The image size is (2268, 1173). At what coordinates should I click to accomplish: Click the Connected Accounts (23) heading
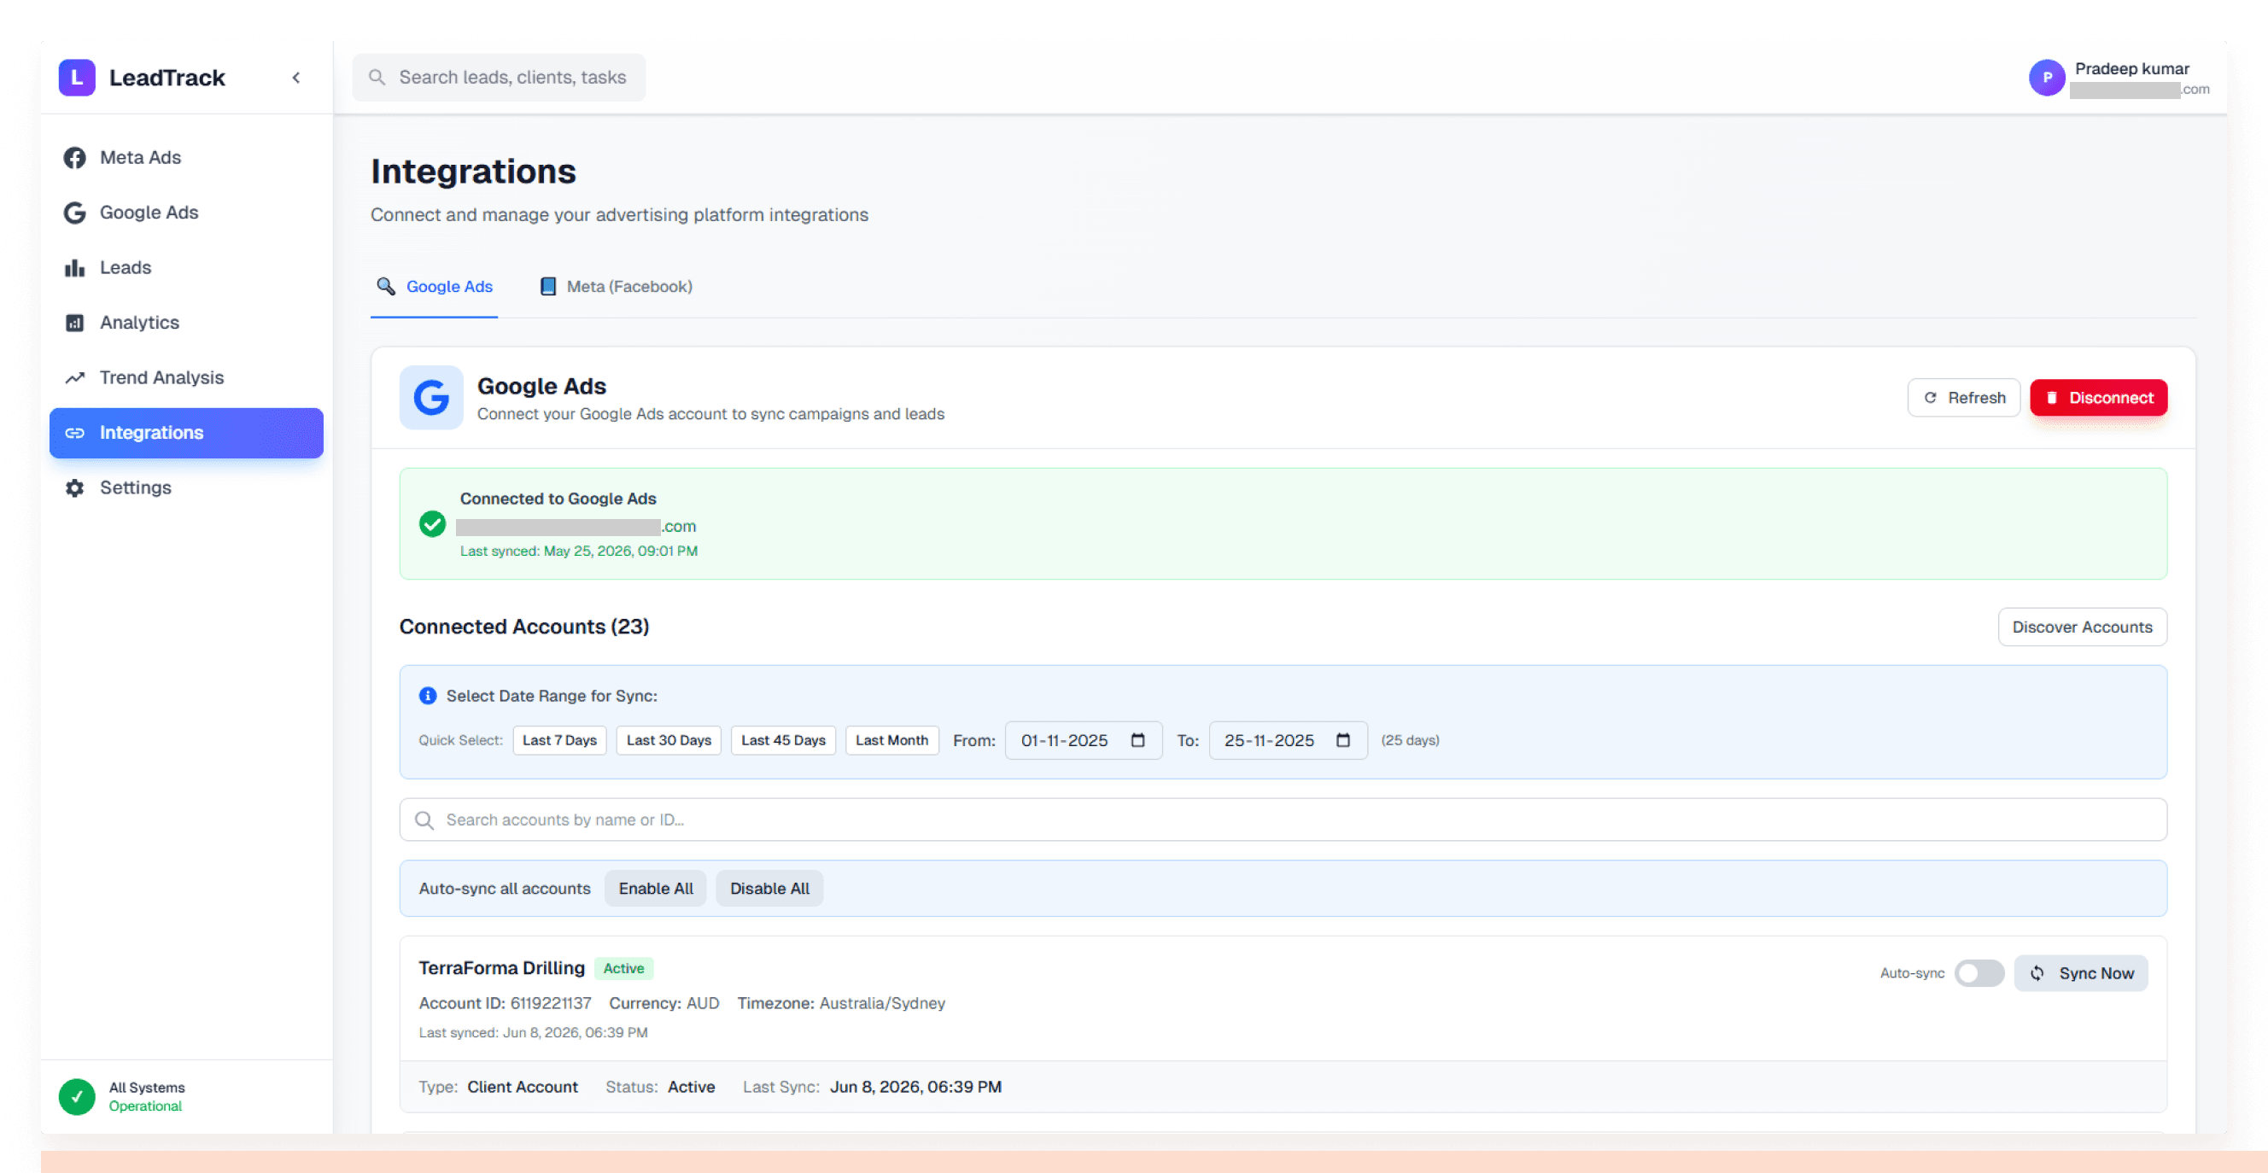(x=523, y=627)
